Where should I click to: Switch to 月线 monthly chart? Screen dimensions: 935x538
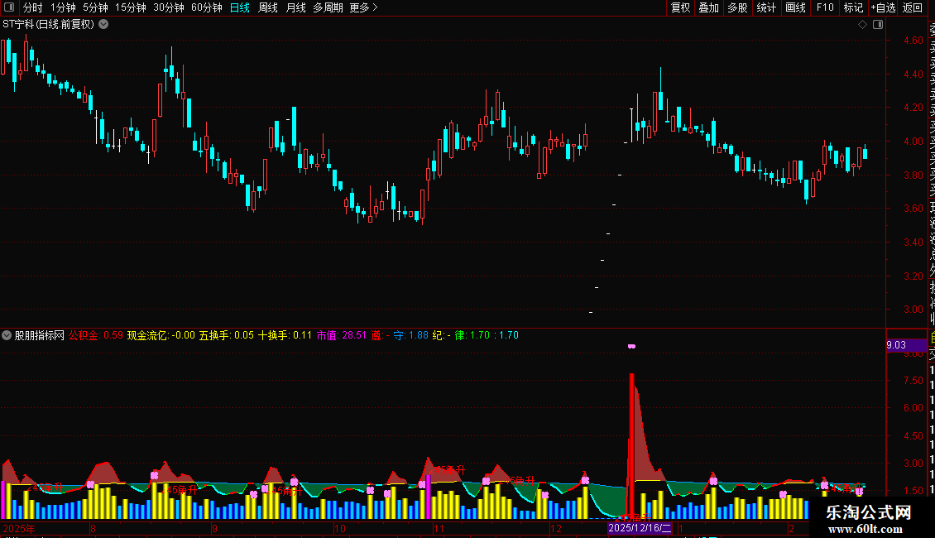tap(295, 7)
